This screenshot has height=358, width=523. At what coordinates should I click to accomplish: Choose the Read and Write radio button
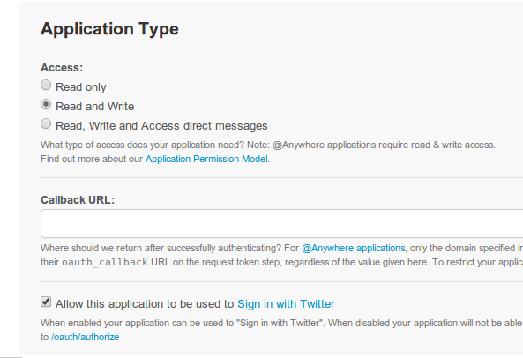pos(46,104)
